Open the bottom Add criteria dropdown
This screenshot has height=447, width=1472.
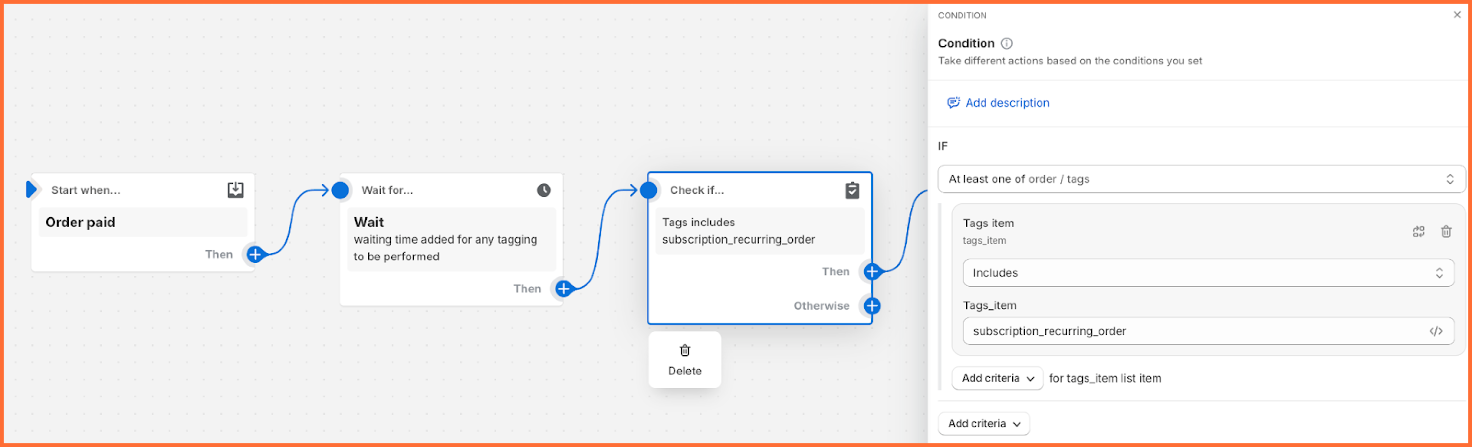(x=984, y=424)
